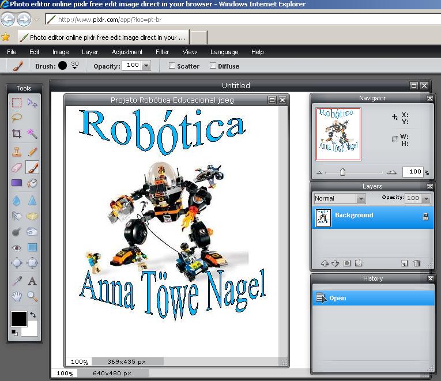The height and width of the screenshot is (381, 441).
Task: Open the Adjustment menu
Action: pos(127,52)
